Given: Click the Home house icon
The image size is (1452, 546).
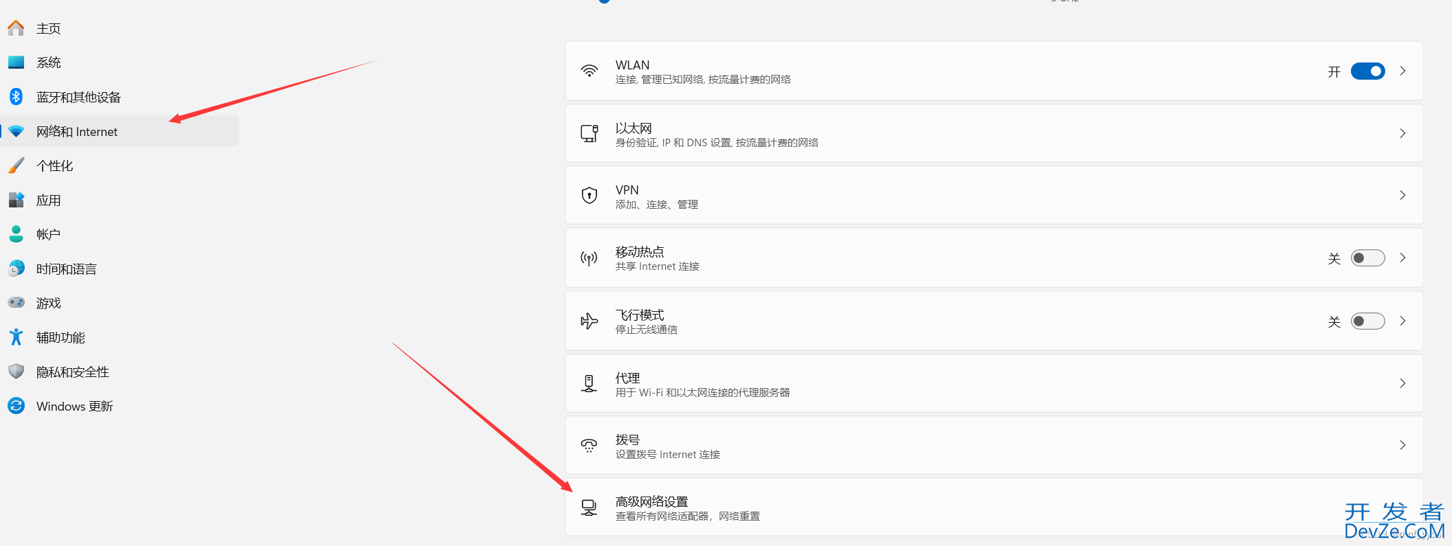Looking at the screenshot, I should point(16,28).
